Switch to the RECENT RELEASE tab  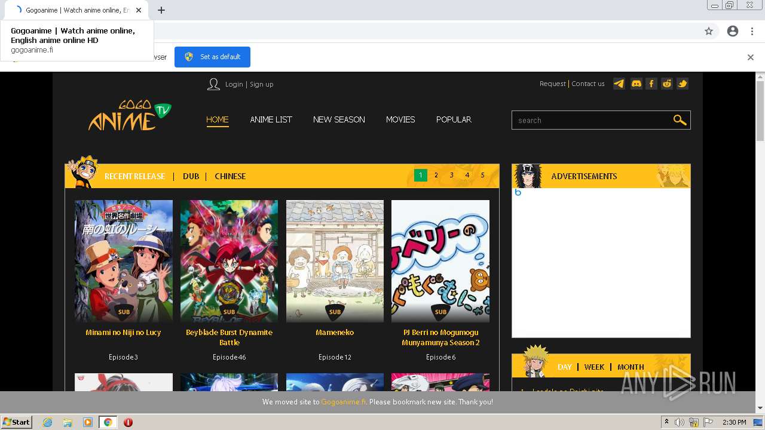click(134, 176)
